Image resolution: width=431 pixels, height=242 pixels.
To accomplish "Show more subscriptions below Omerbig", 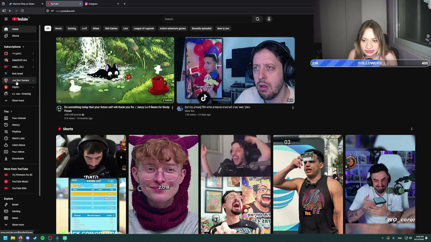I will 19,100.
